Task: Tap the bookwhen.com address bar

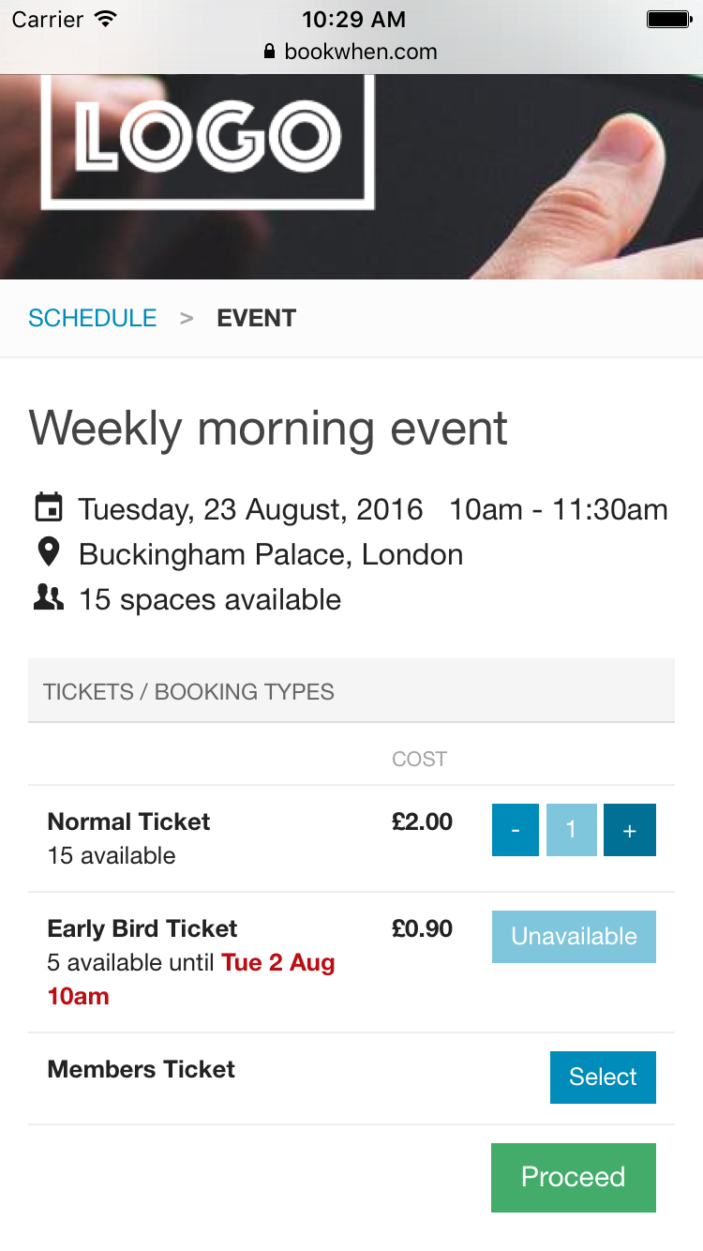Action: click(x=351, y=53)
